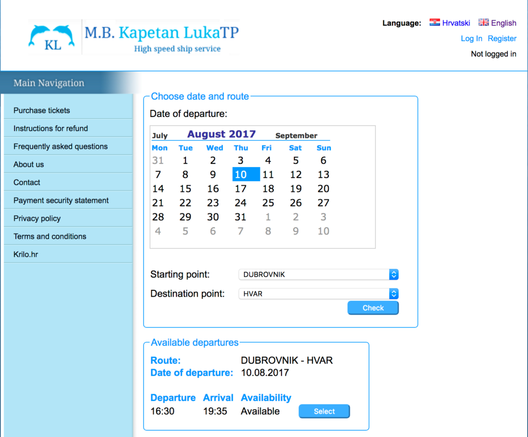528x437 pixels.
Task: Select August 17 in calendar
Action: [x=240, y=189]
